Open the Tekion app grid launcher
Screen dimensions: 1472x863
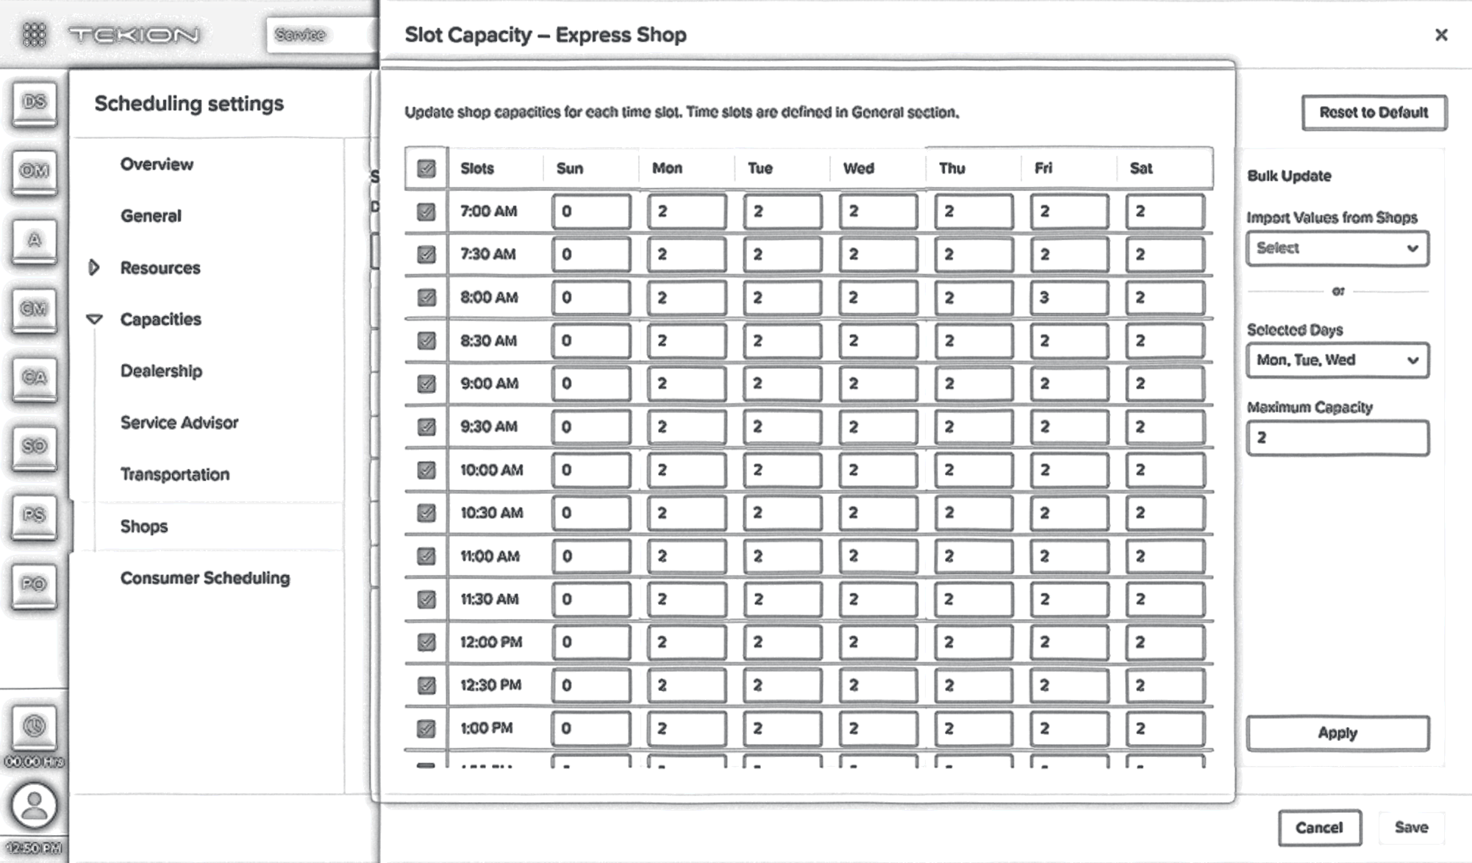(x=34, y=34)
